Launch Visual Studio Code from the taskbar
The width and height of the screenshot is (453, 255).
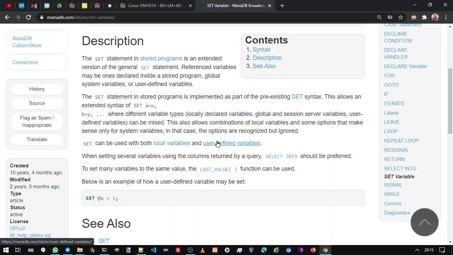(x=153, y=250)
